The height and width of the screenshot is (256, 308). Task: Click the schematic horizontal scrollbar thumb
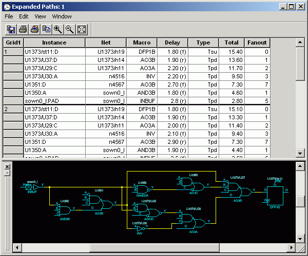click(155, 248)
